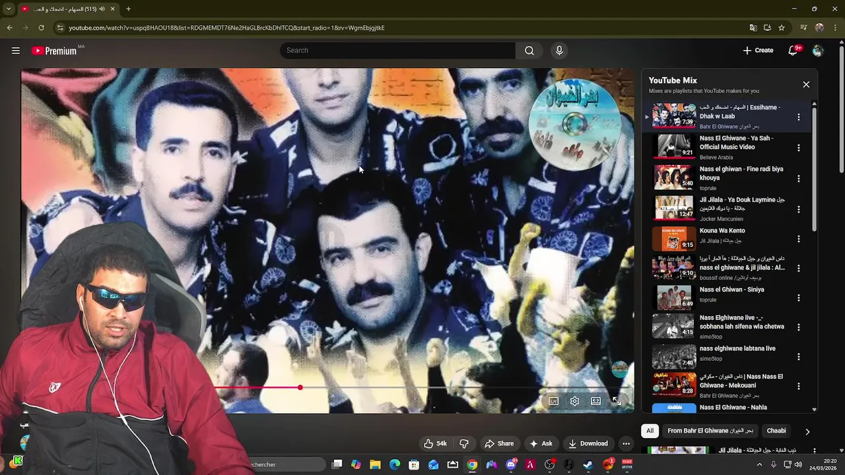Screen dimensions: 845x475
Task: Click the playlist panel scrollbar
Action: (x=814, y=168)
